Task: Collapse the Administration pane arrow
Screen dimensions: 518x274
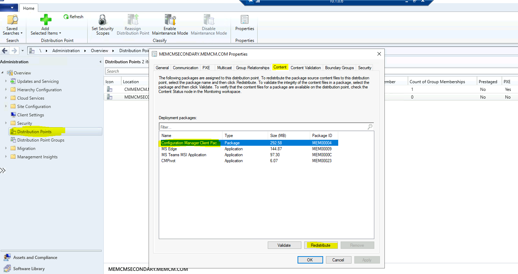Action: tap(101, 62)
